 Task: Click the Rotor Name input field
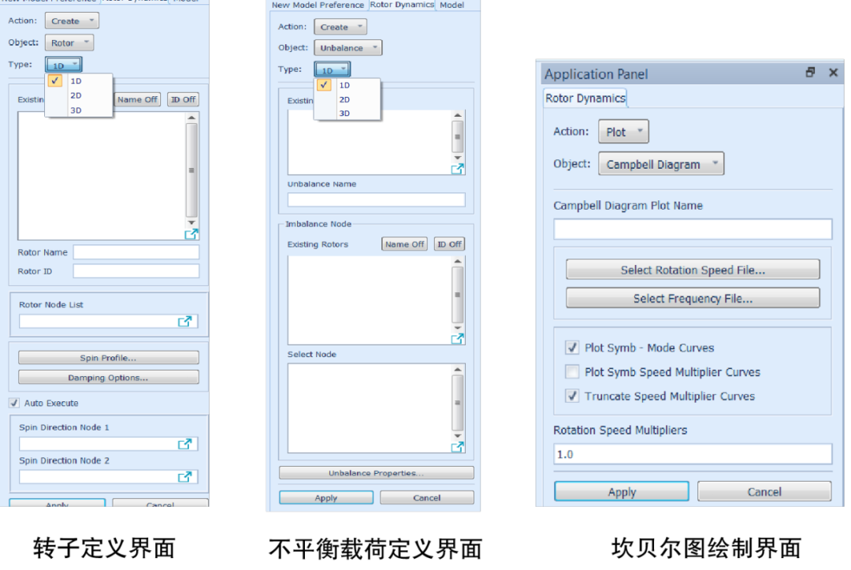[136, 251]
